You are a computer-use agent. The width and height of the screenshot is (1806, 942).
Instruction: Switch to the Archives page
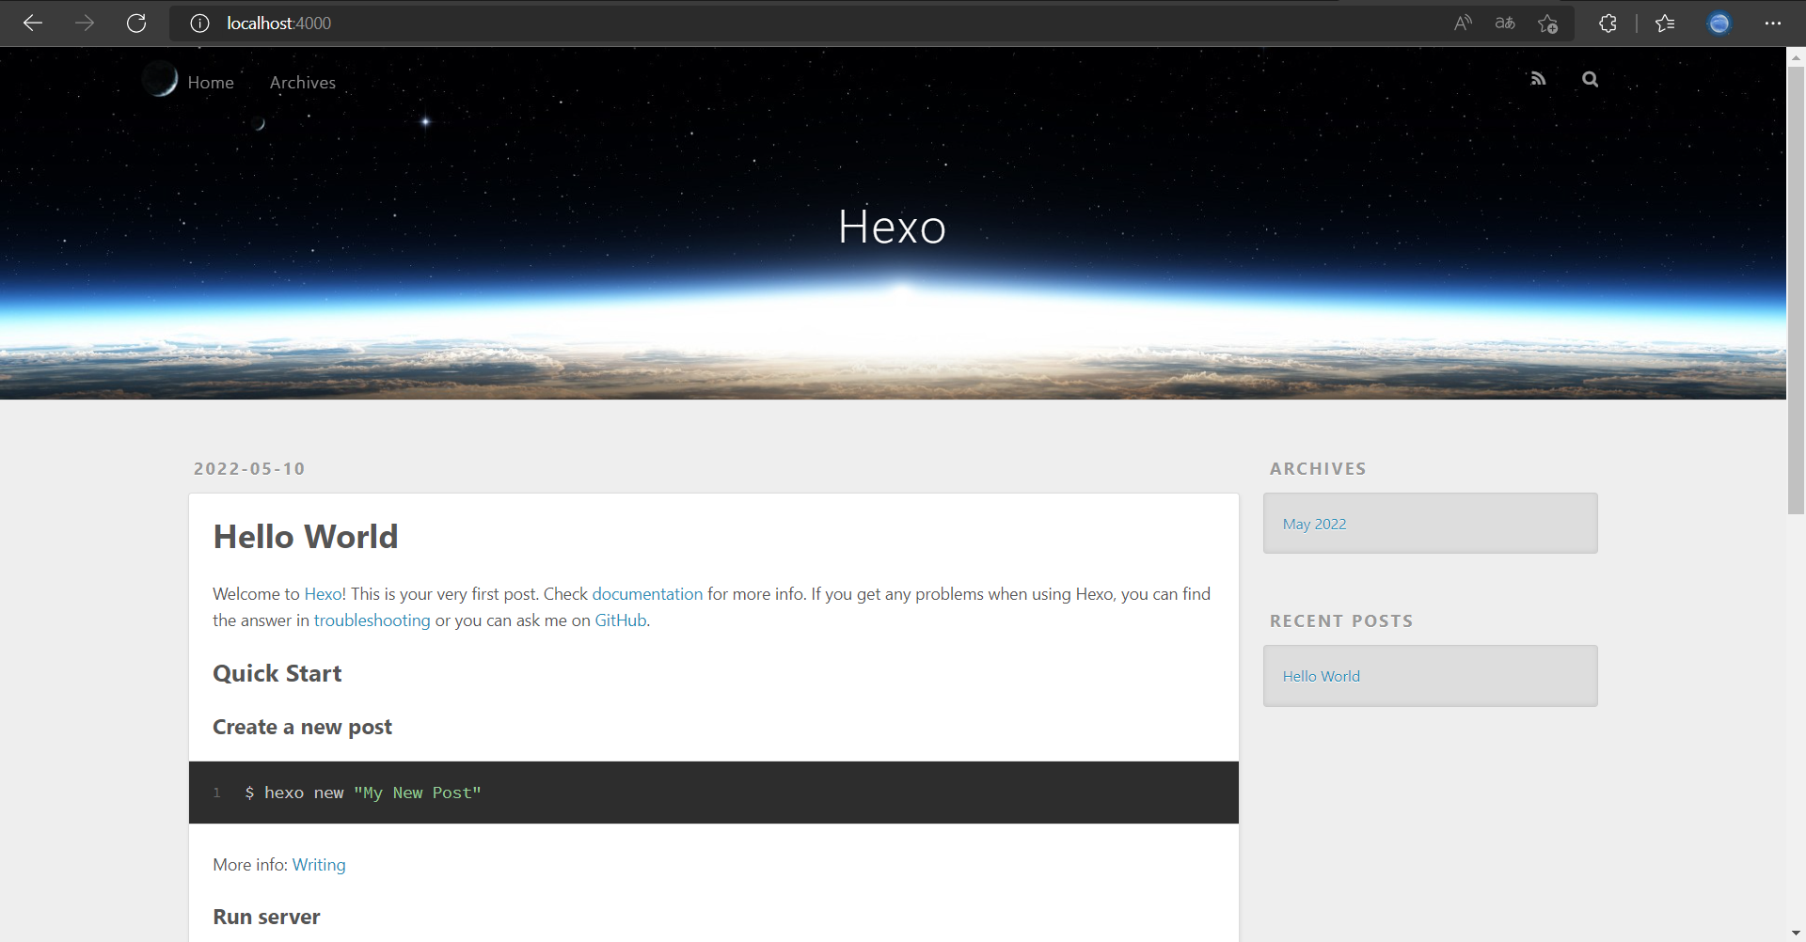302,83
